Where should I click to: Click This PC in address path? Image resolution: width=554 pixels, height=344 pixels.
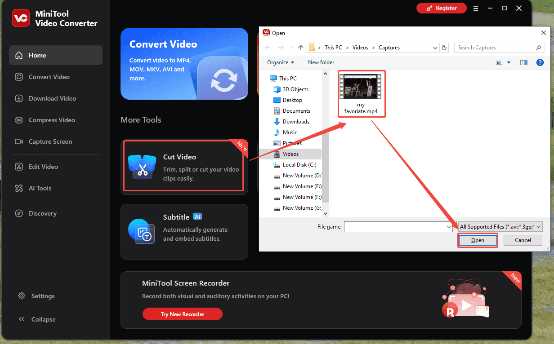coord(333,48)
